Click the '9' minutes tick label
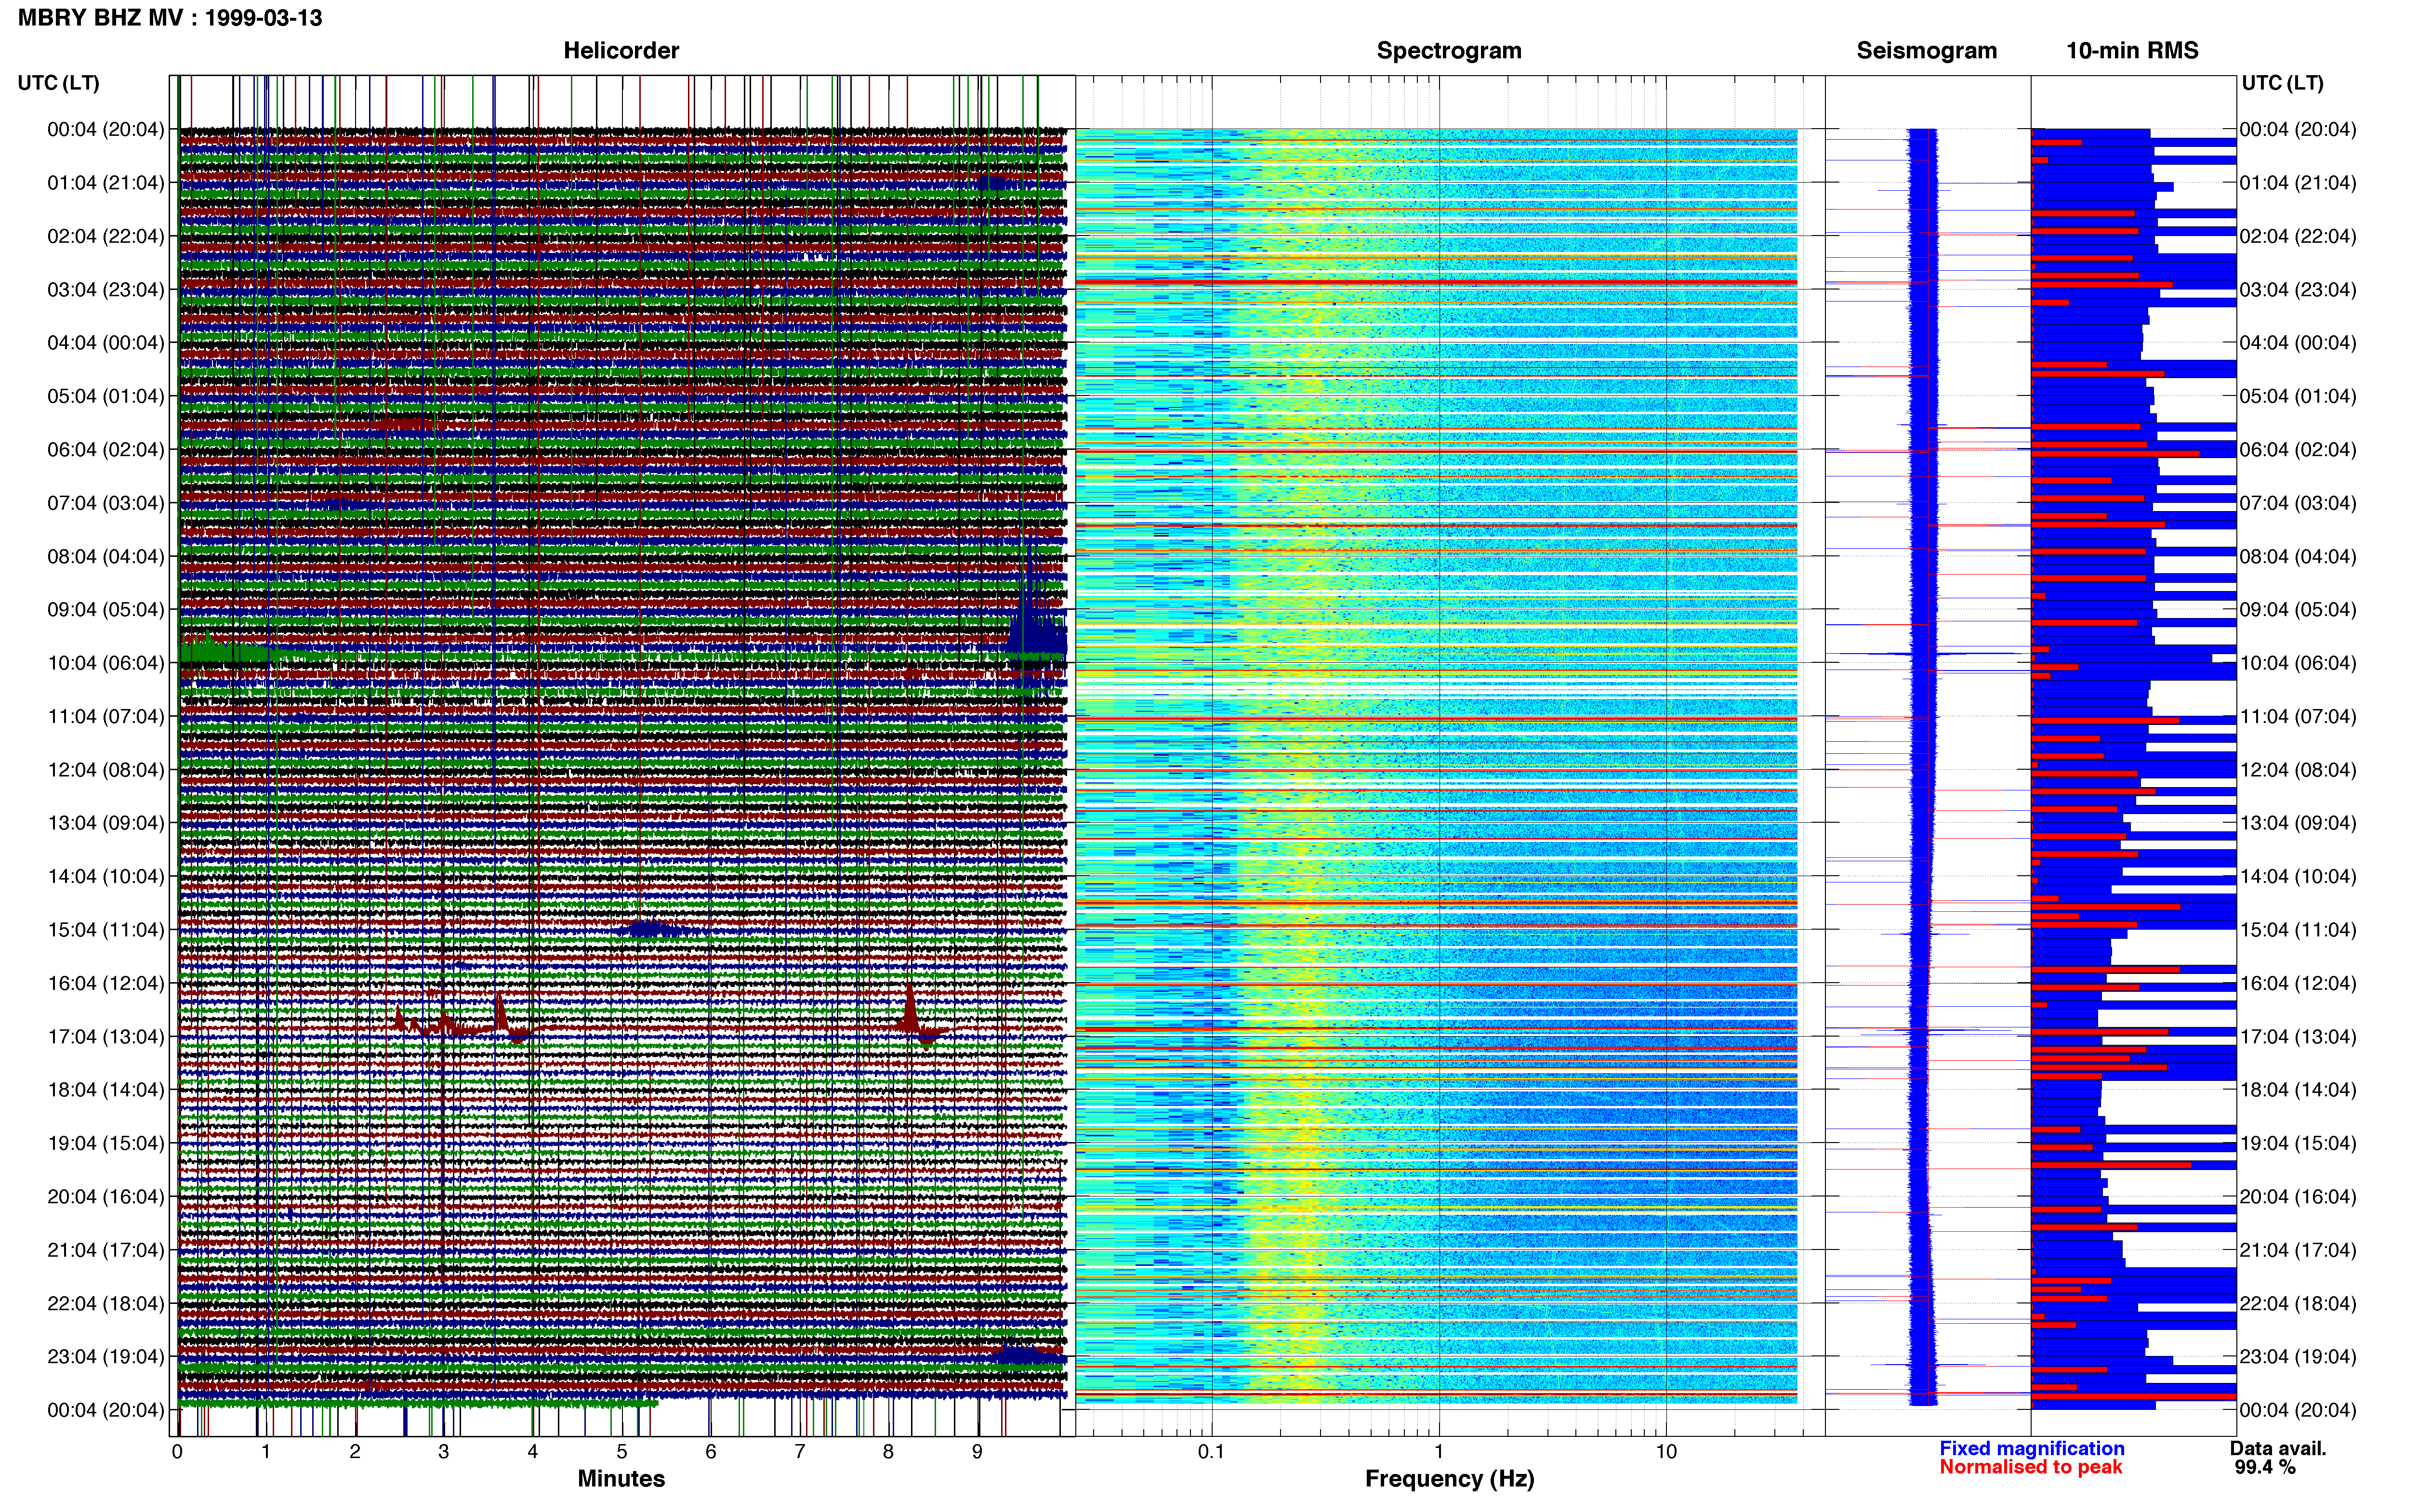Screen dimensions: 2418x1512 [x=977, y=1452]
